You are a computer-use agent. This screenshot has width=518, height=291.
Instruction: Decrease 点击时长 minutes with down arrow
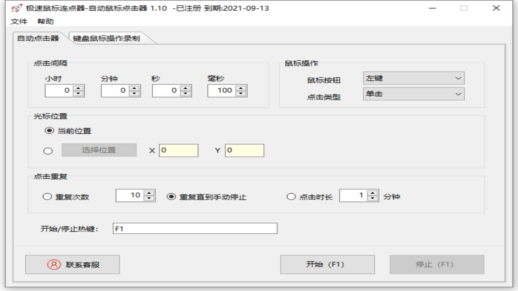(x=373, y=198)
